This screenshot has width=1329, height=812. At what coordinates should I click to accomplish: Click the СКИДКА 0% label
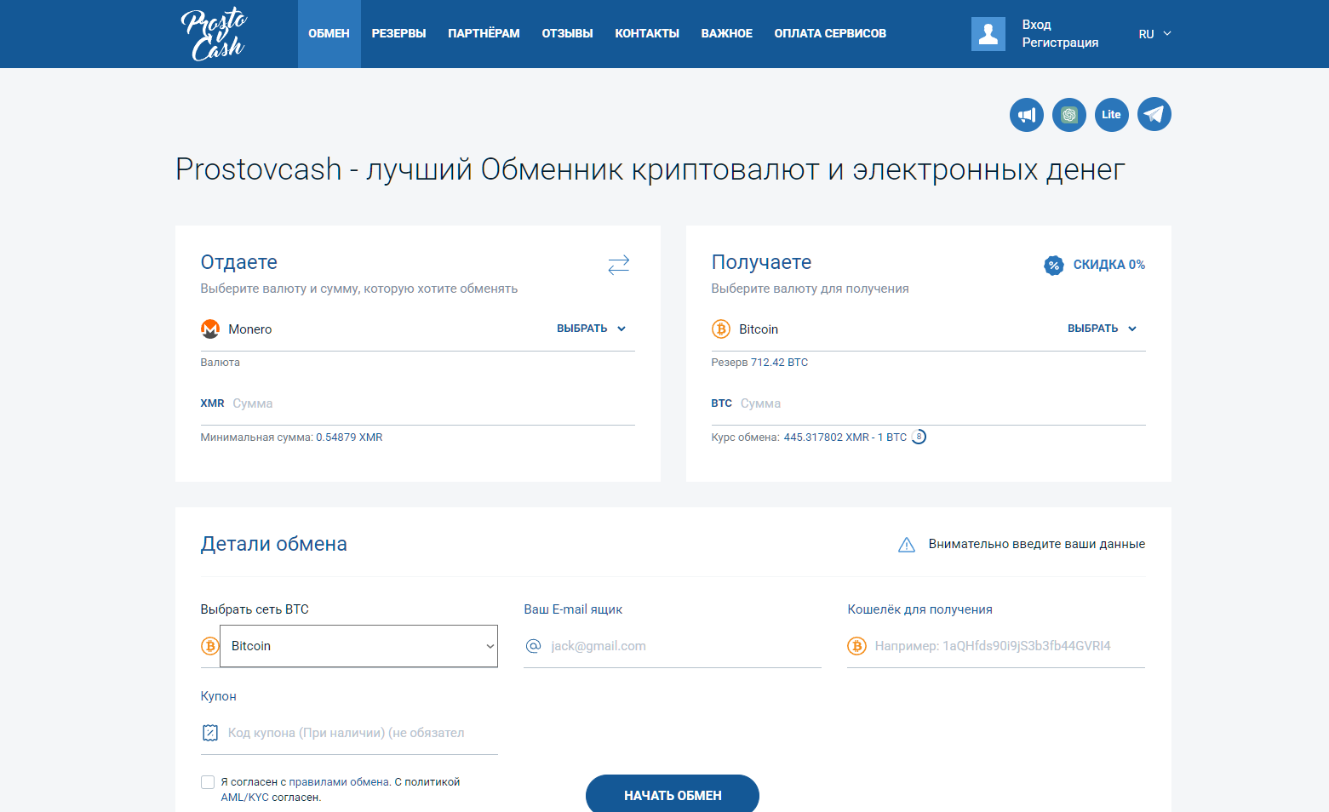pos(1108,265)
